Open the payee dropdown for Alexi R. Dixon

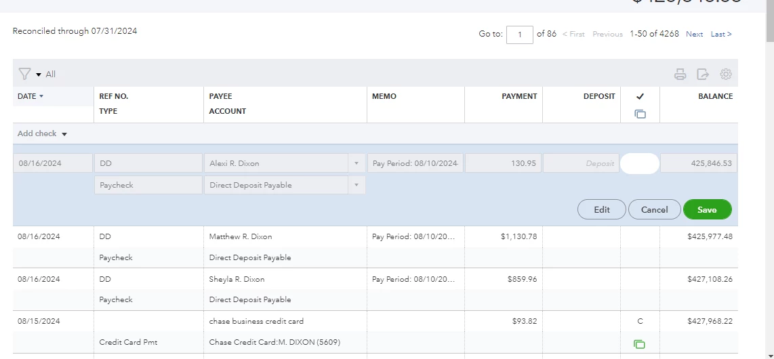tap(356, 163)
